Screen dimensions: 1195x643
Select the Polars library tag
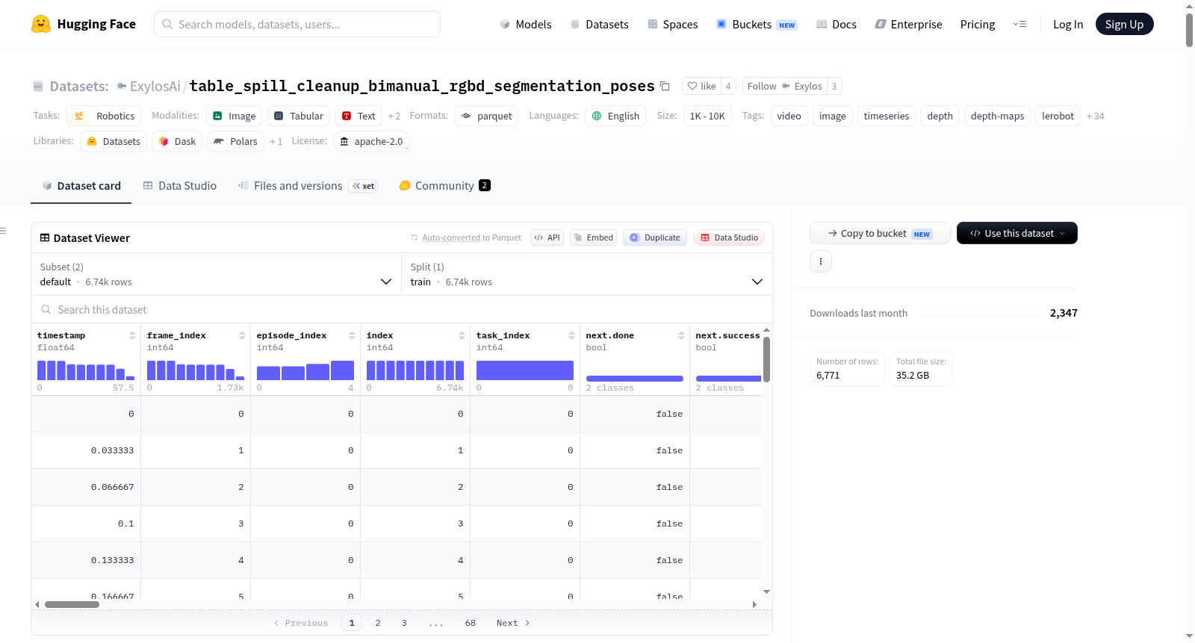236,141
